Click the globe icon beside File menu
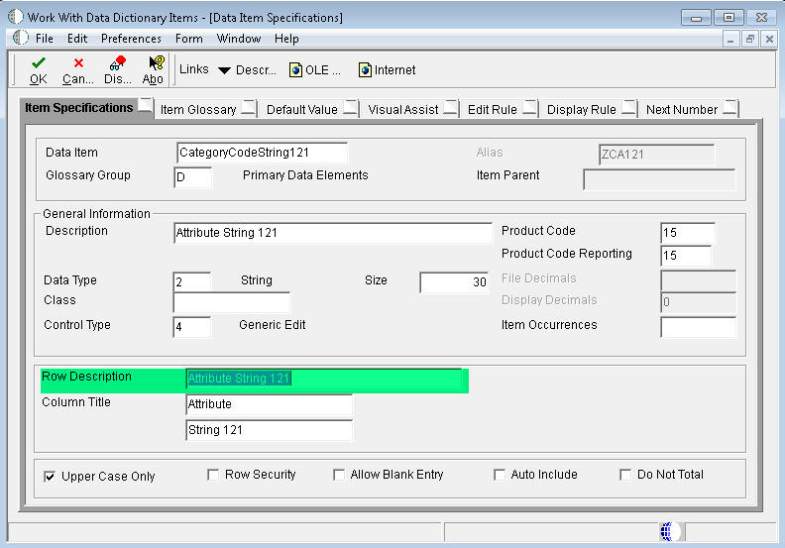 [x=21, y=38]
